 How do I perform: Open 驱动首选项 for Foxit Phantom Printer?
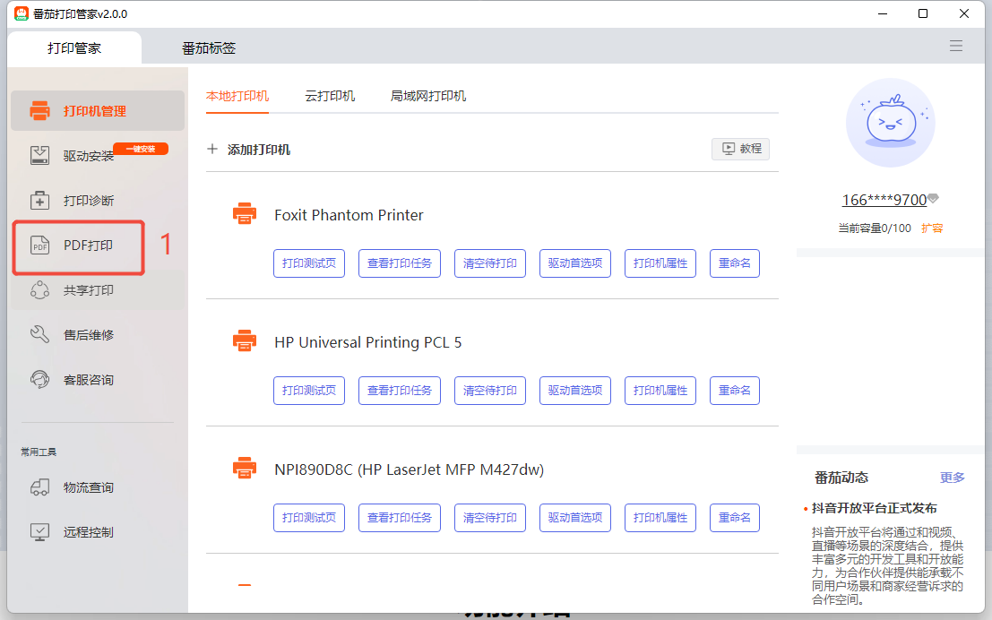[x=575, y=263]
